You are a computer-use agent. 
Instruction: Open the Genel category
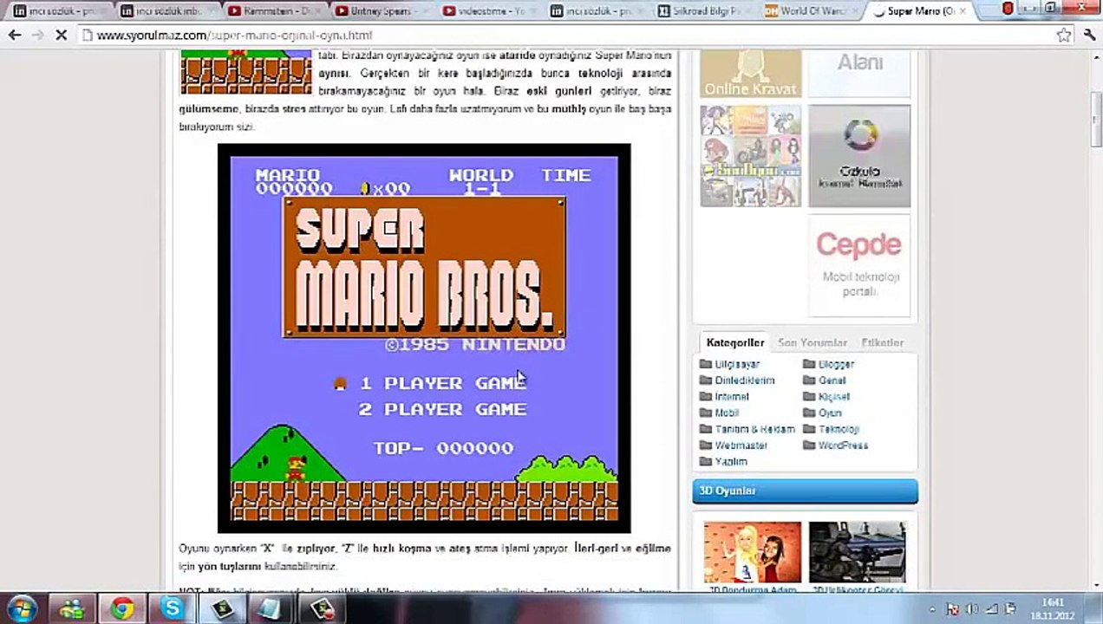pos(832,380)
